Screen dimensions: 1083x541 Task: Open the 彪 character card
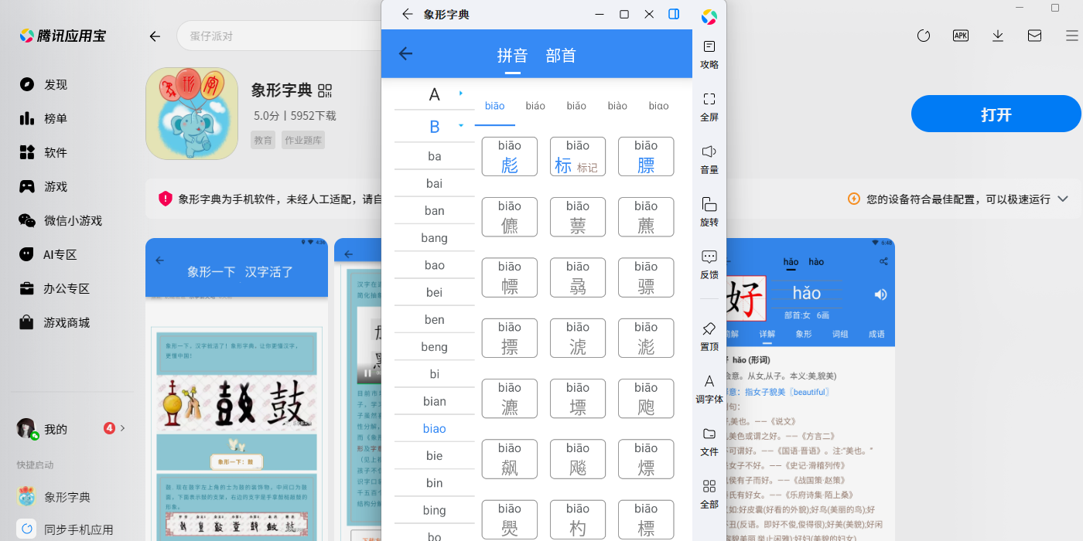pos(510,156)
